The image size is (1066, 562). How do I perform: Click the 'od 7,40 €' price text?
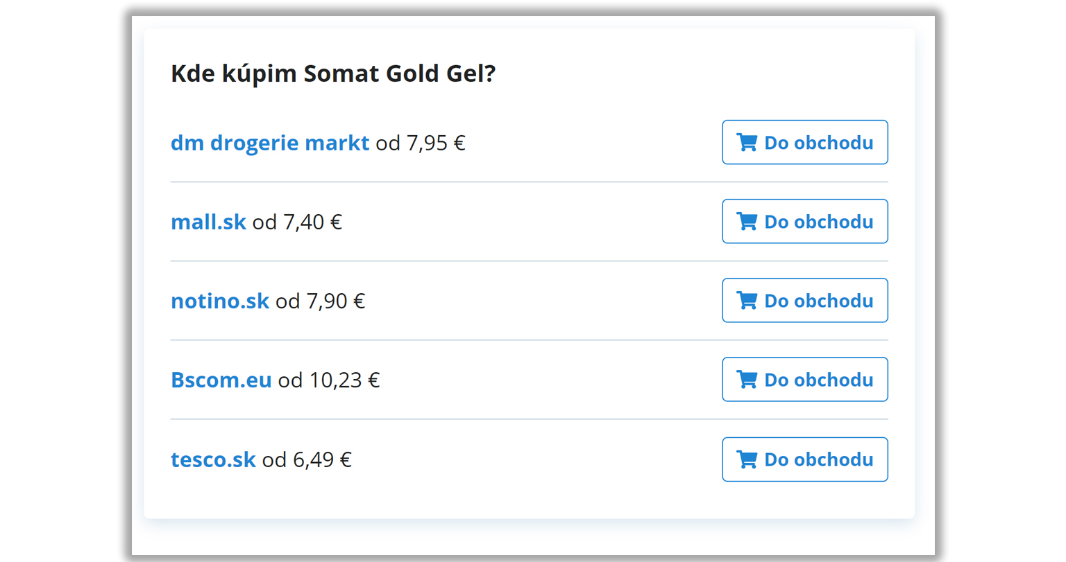tap(297, 222)
